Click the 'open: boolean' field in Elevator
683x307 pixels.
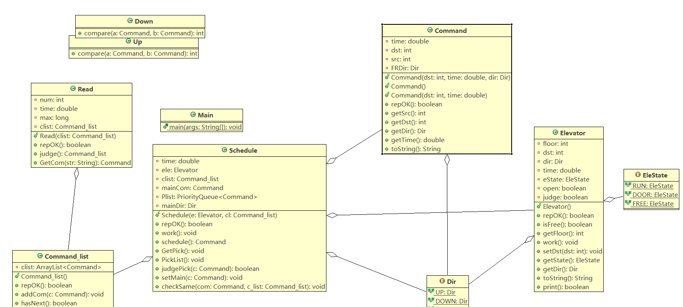[565, 188]
